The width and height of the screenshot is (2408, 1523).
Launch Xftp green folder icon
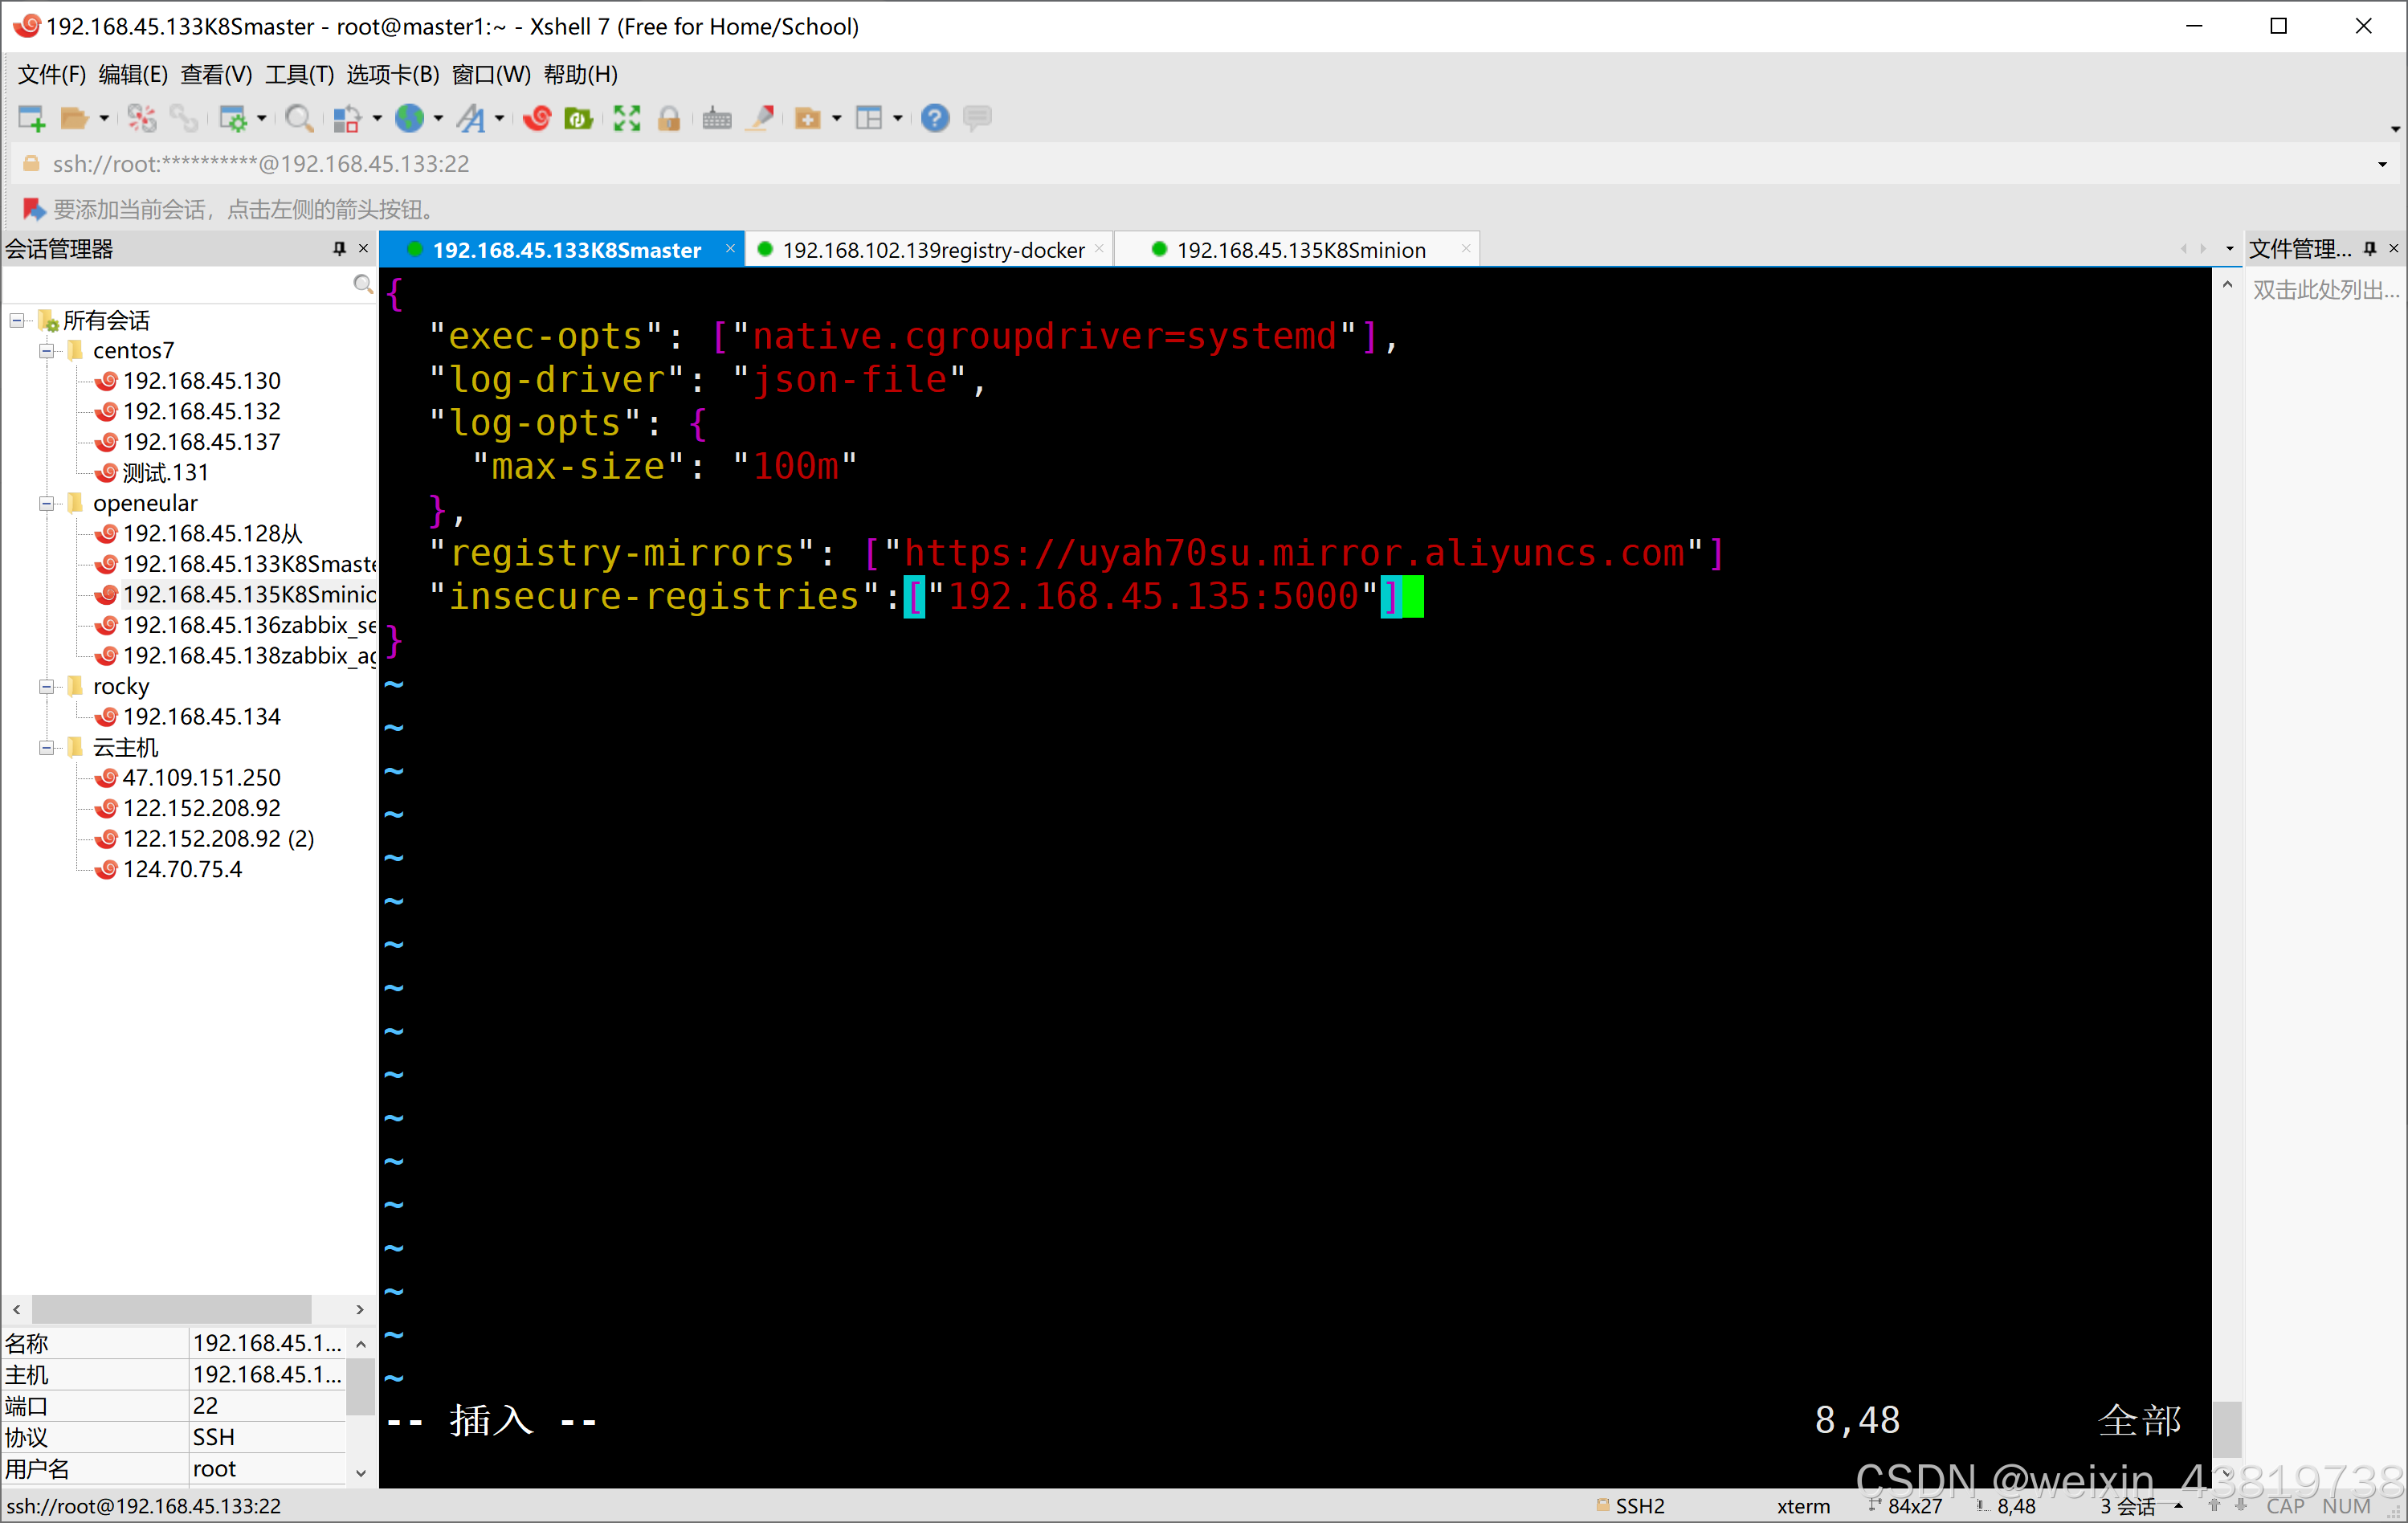(x=579, y=118)
